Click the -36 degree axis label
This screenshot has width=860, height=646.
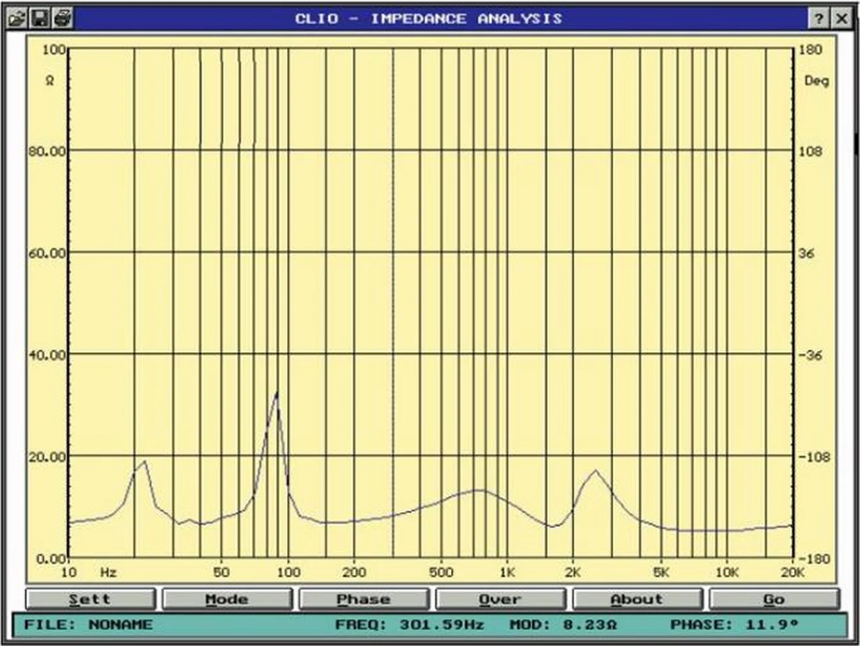[x=810, y=355]
